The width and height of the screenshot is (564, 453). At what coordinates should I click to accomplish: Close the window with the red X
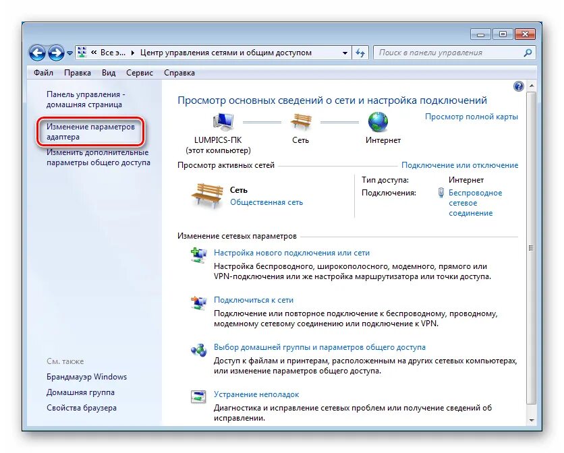pyautogui.click(x=525, y=34)
